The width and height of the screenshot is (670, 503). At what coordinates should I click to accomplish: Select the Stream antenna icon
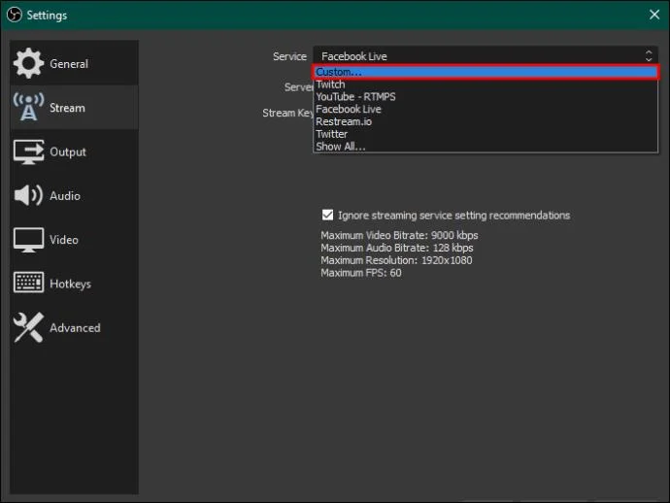coord(28,107)
